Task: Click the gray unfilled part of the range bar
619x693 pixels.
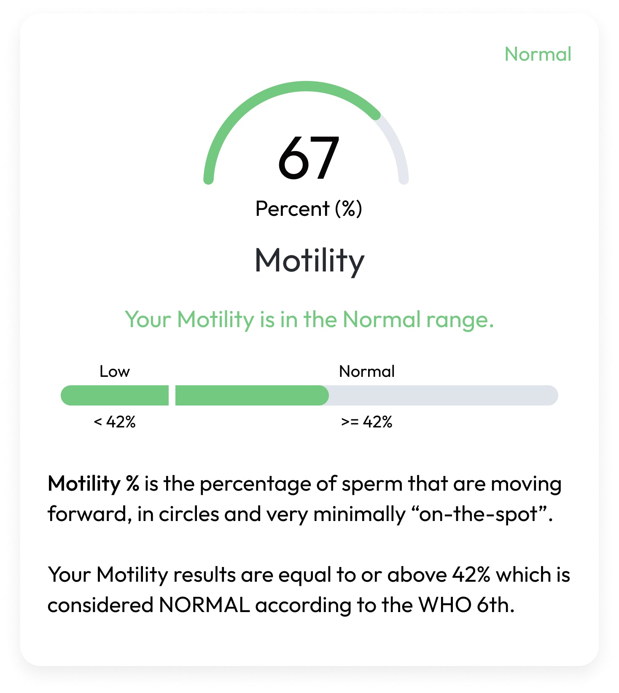Action: coord(443,395)
